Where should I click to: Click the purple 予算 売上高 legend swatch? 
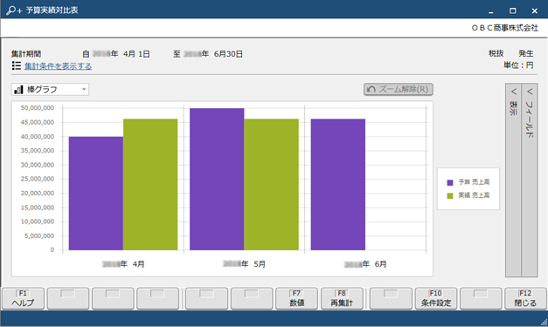pyautogui.click(x=450, y=182)
